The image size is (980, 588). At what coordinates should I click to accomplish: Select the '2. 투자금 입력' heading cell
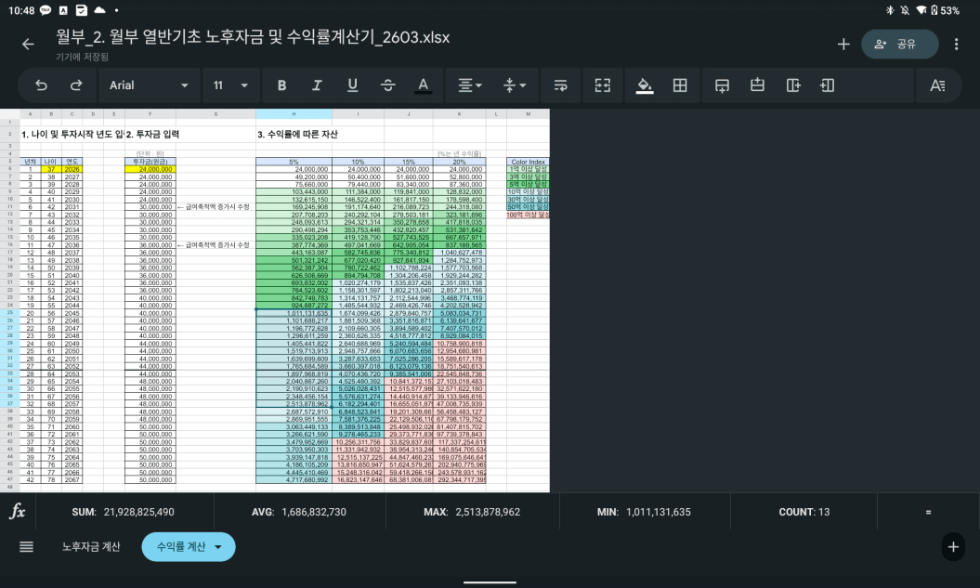pyautogui.click(x=152, y=135)
